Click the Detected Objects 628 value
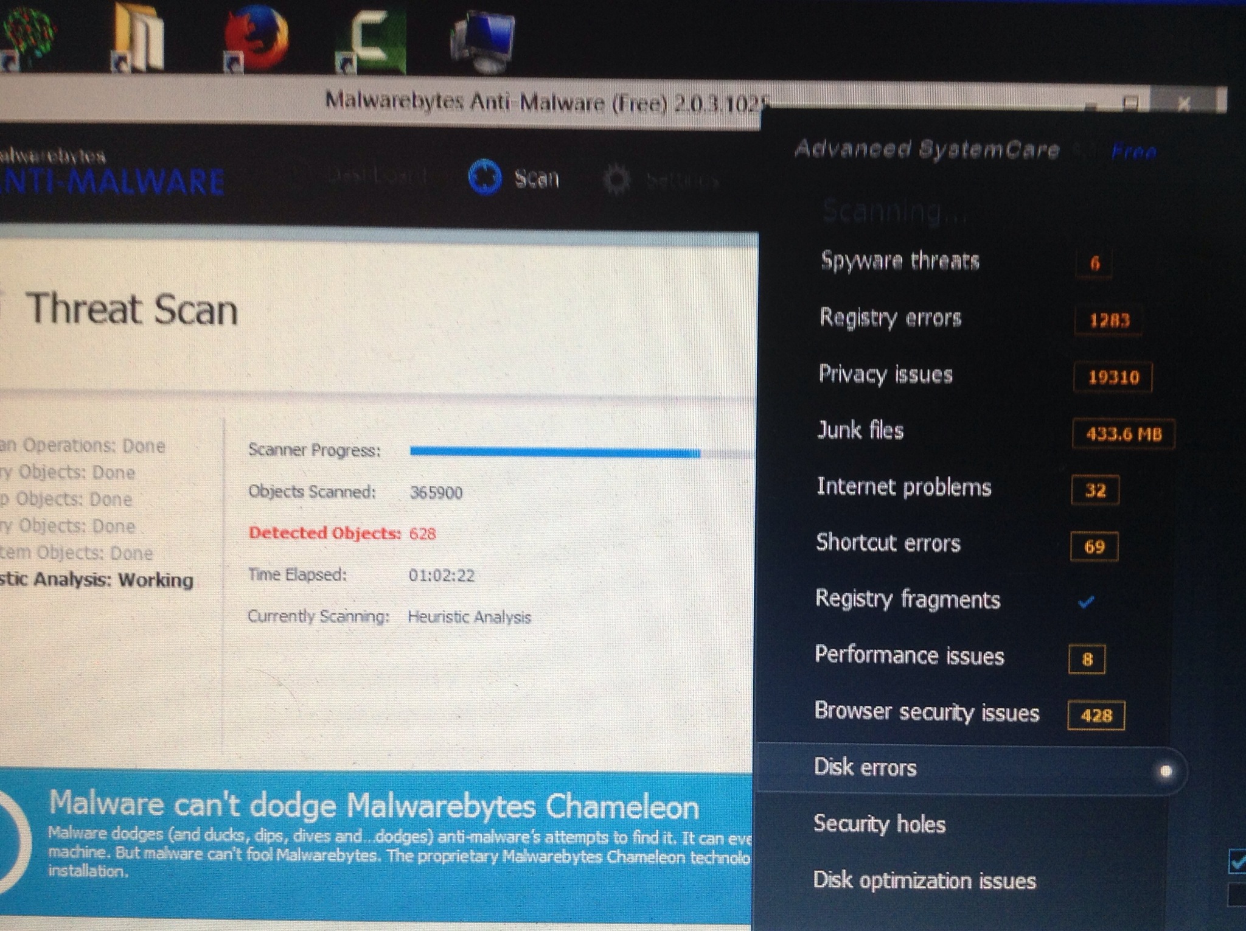The image size is (1246, 931). [422, 534]
